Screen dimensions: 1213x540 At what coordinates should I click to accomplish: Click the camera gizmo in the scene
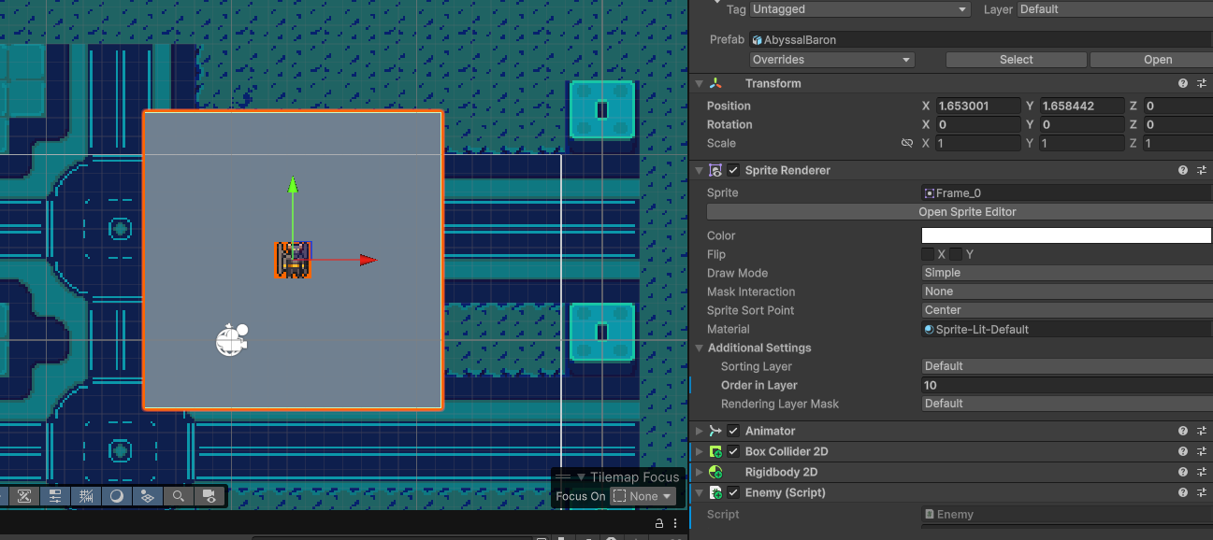point(231,340)
